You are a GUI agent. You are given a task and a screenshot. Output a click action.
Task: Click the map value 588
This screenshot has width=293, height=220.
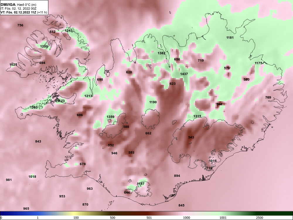pyautogui.click(x=126, y=127)
